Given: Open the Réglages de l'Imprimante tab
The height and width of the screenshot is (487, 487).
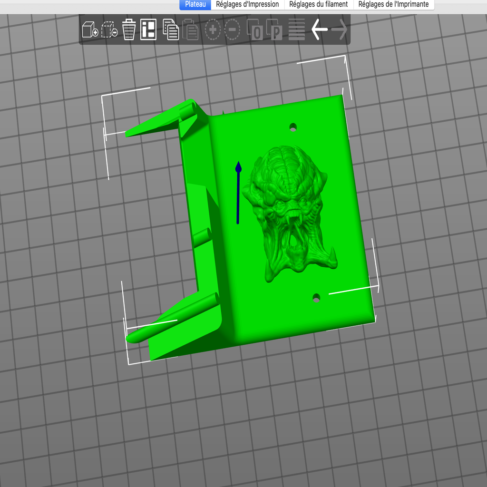Looking at the screenshot, I should (x=393, y=4).
